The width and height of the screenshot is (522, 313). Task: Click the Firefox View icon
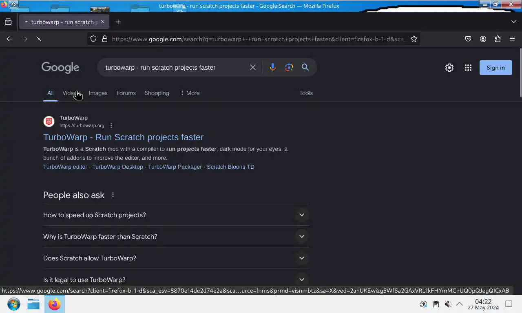tap(8, 22)
